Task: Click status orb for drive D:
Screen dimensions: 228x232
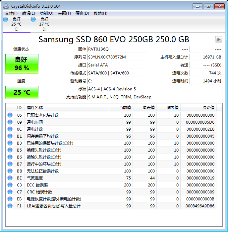Action: pos(33,20)
